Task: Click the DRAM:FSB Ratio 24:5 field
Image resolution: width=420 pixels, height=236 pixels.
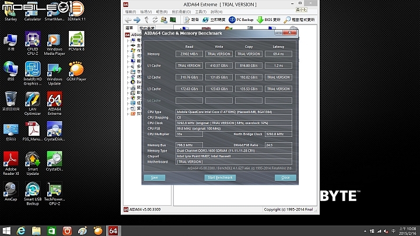Action: 278,145
